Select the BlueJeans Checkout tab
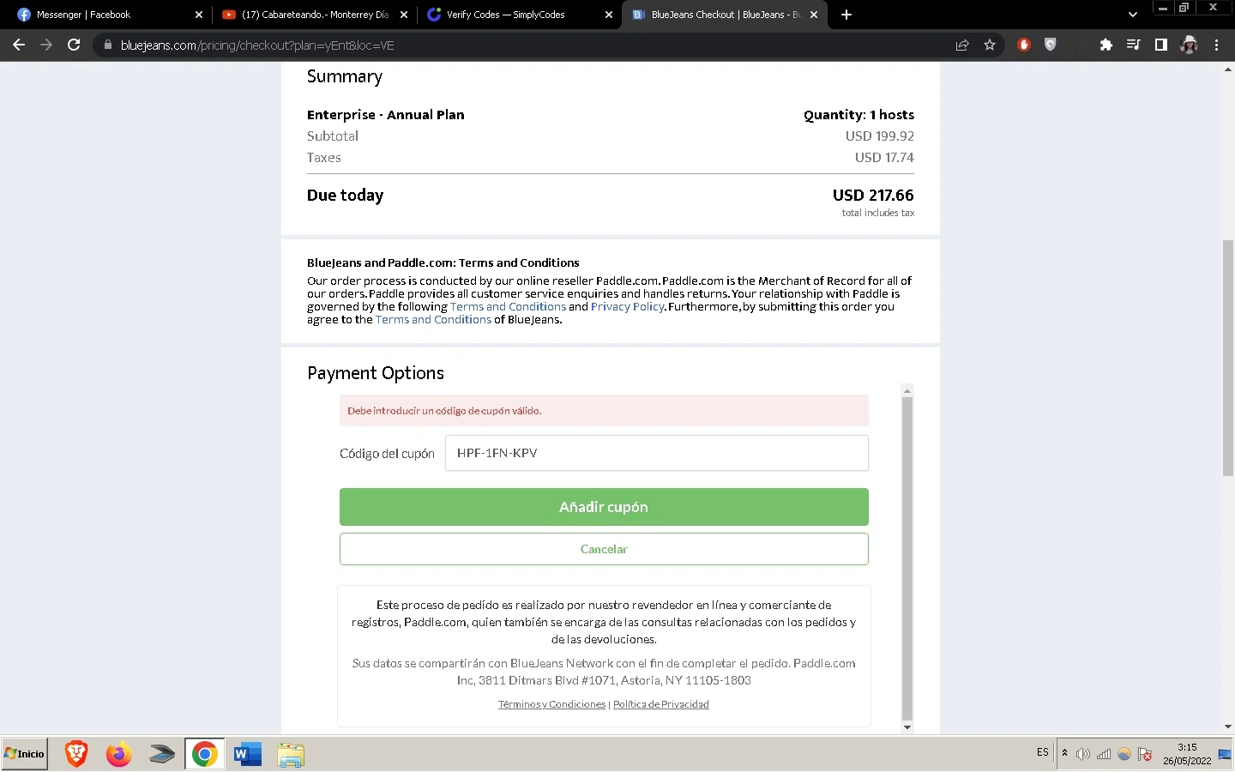1235x772 pixels. coord(726,15)
